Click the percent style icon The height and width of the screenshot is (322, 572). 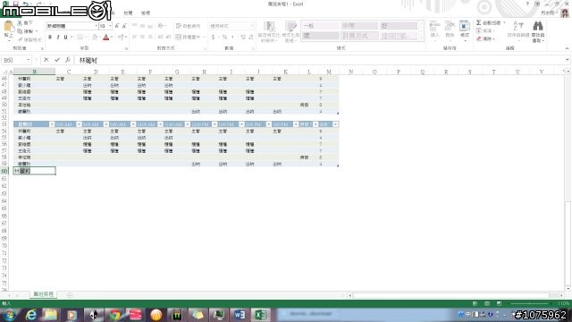(x=224, y=37)
